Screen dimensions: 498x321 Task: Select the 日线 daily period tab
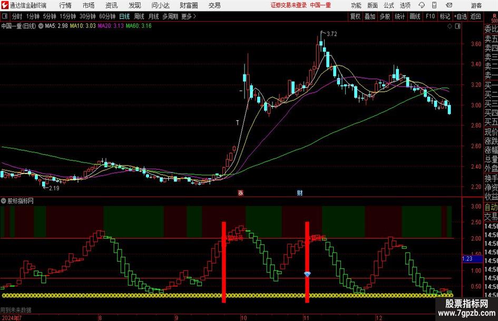coord(124,16)
